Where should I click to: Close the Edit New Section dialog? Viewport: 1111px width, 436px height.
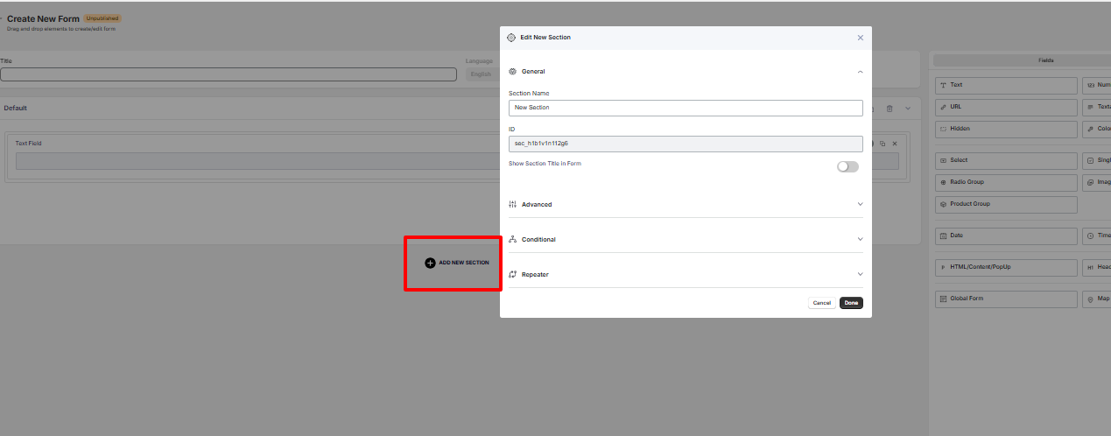pyautogui.click(x=860, y=38)
